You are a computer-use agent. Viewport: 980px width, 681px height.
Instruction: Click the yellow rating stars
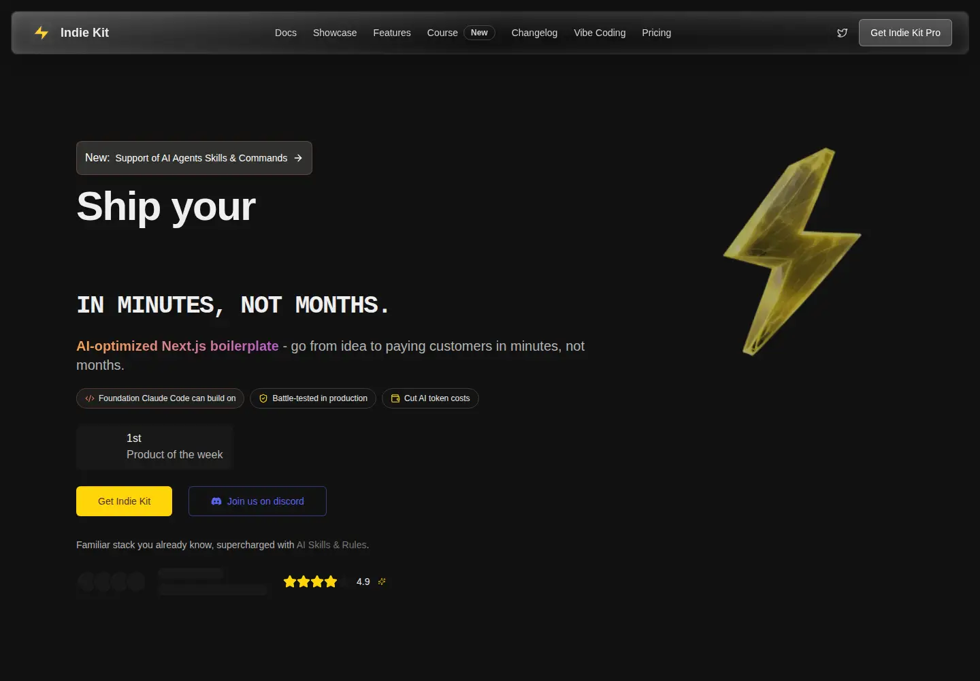pos(310,582)
